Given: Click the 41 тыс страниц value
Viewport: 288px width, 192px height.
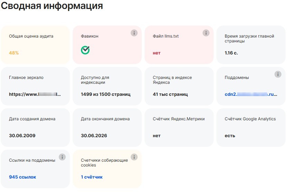Looking at the screenshot, I should coord(170,94).
